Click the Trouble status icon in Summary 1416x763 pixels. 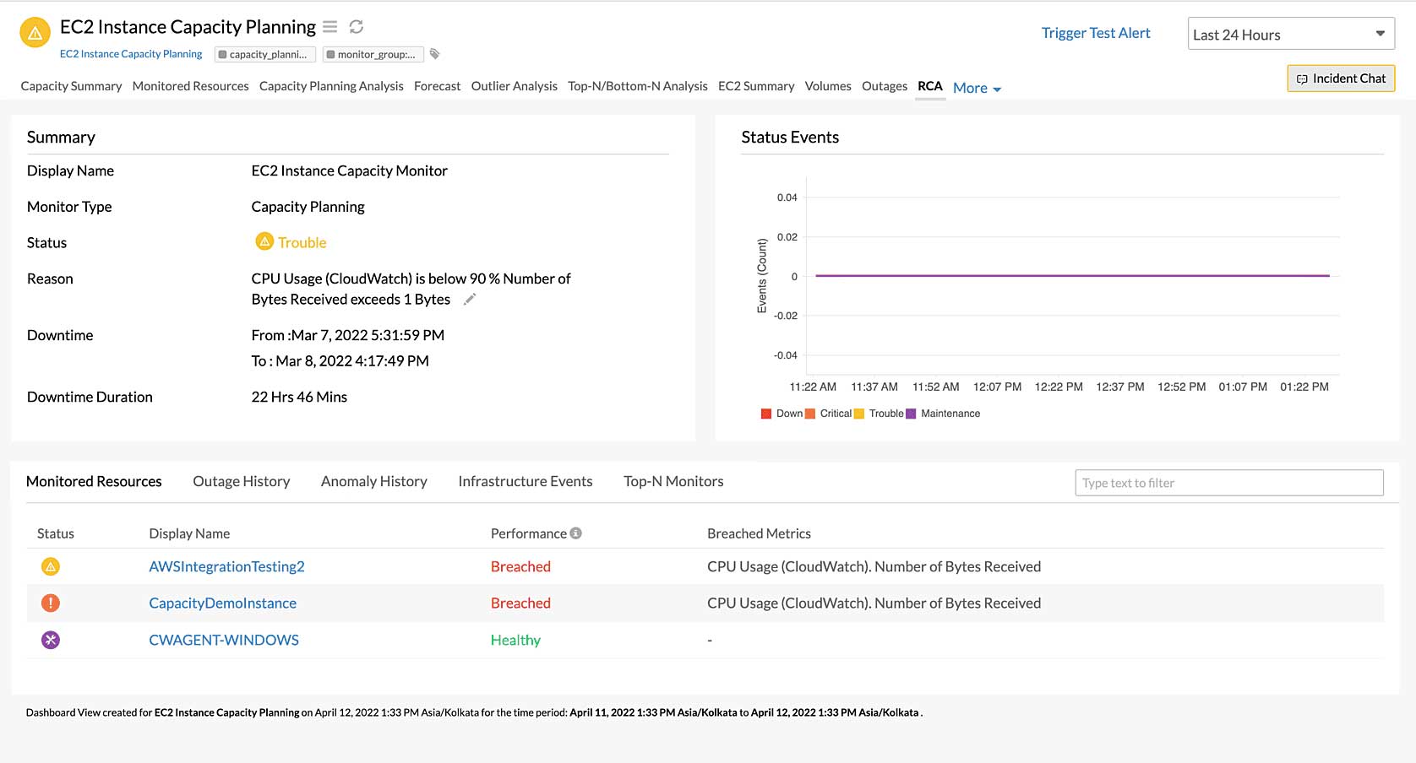pyautogui.click(x=264, y=242)
